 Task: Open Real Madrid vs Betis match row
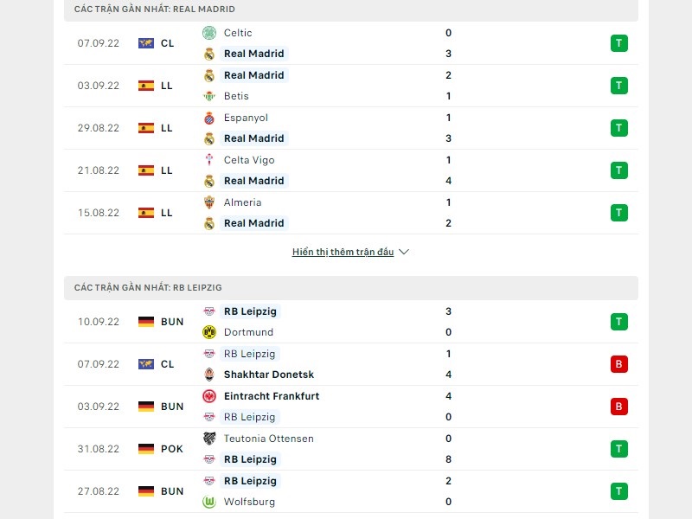pyautogui.click(x=346, y=86)
